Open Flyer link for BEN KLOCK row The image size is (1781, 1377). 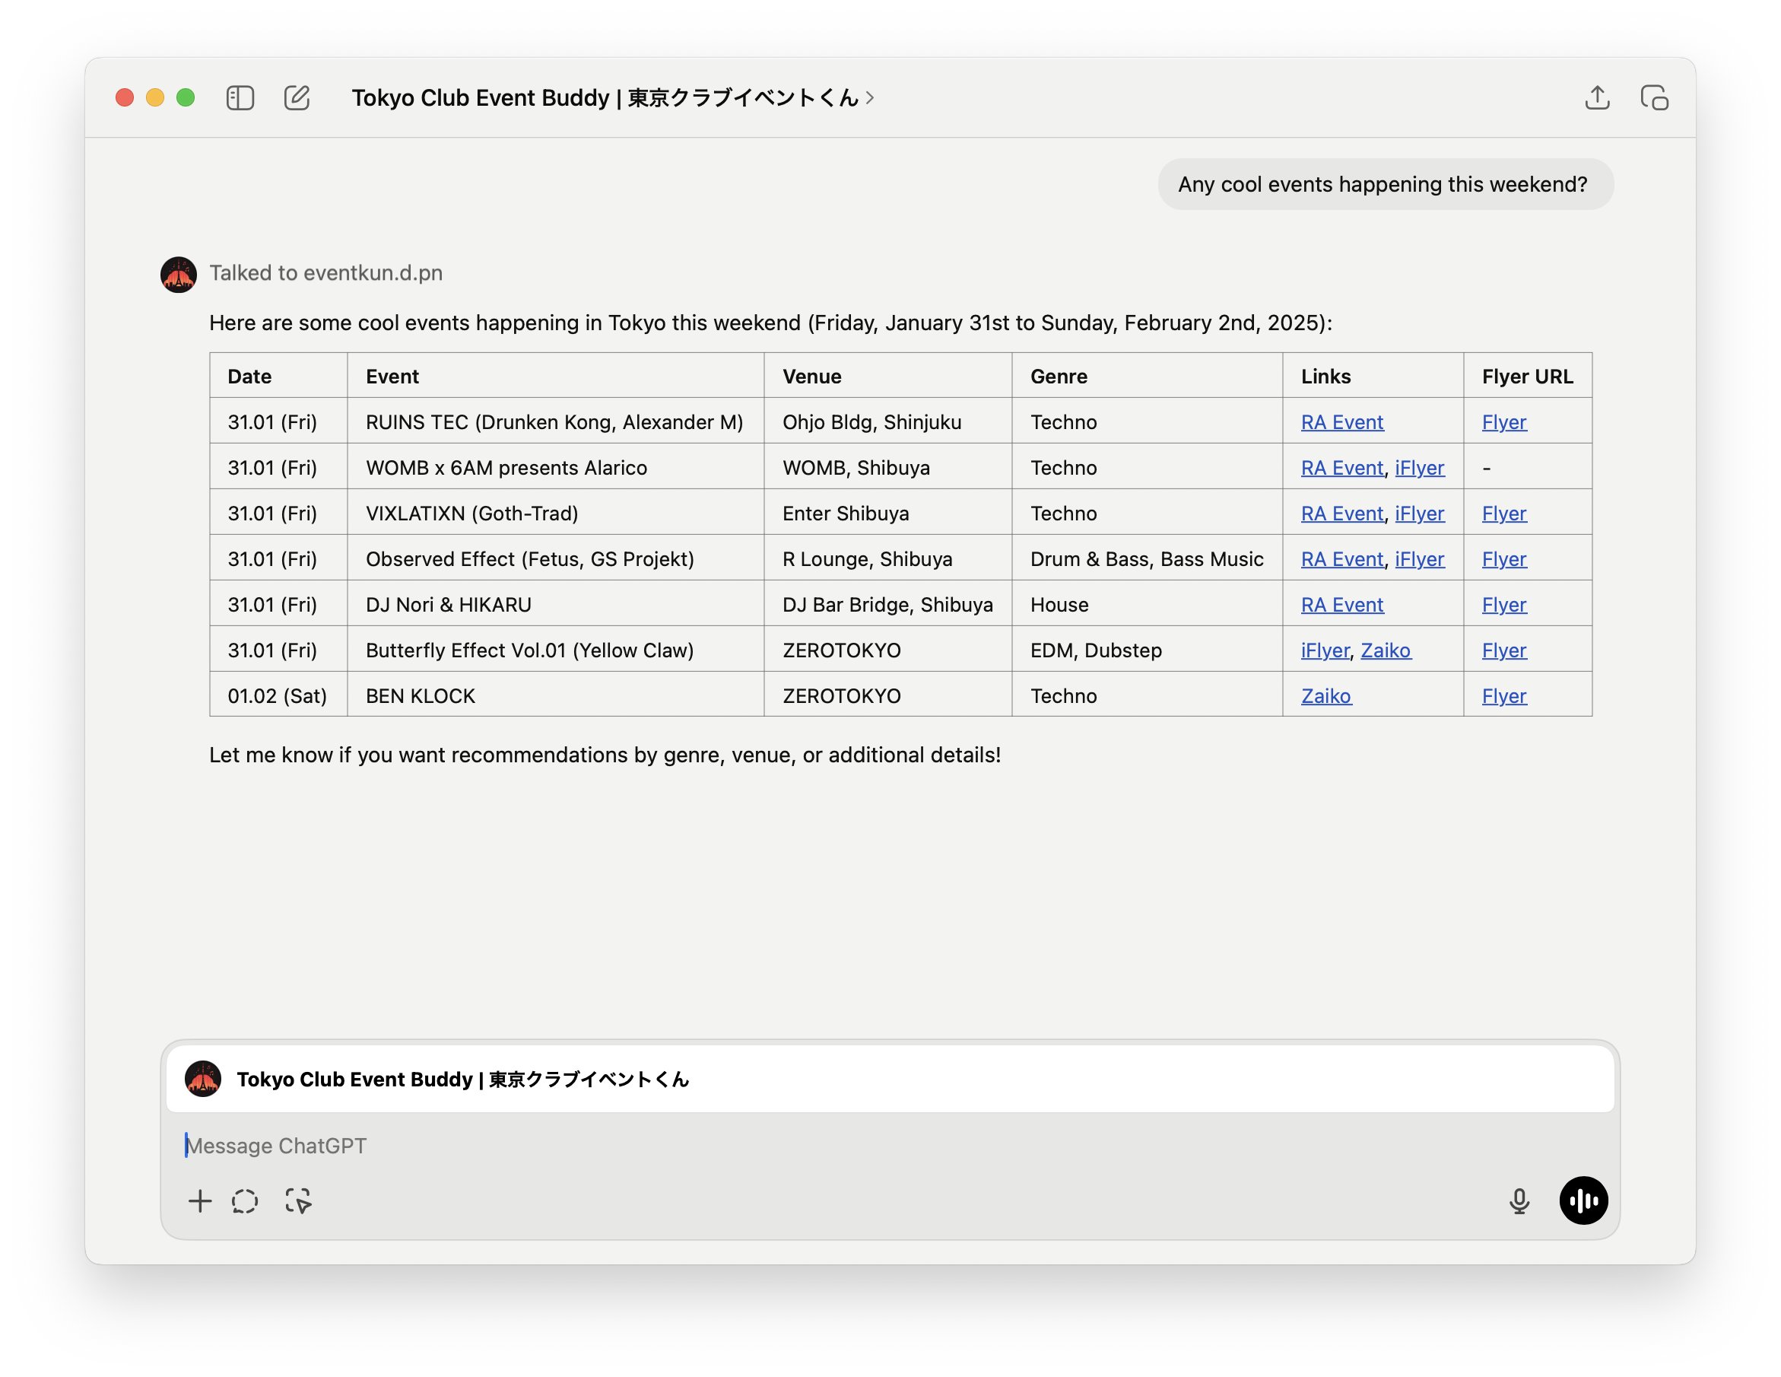click(x=1503, y=696)
